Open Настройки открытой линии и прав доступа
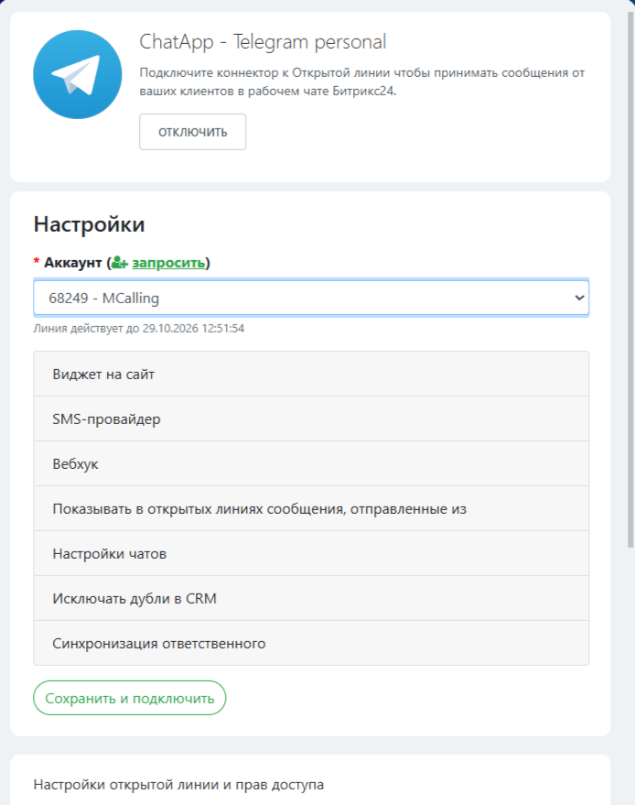 click(x=178, y=785)
